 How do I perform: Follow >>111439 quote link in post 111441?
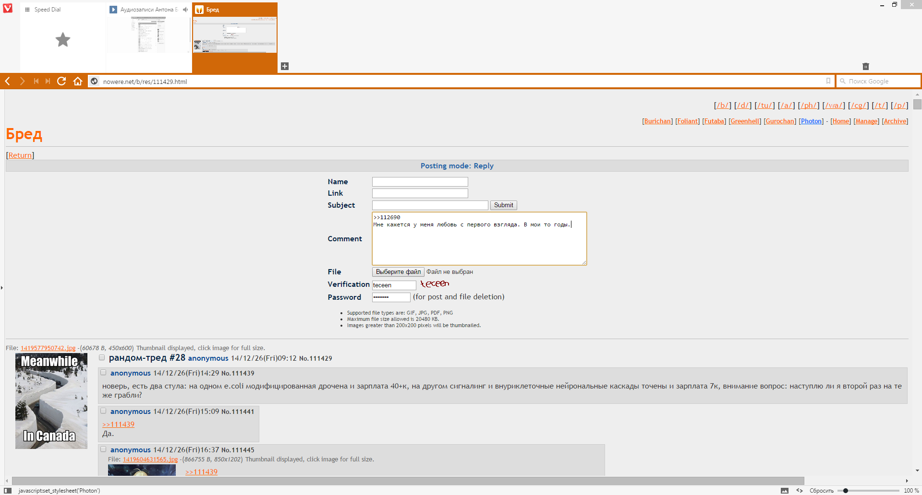point(118,424)
